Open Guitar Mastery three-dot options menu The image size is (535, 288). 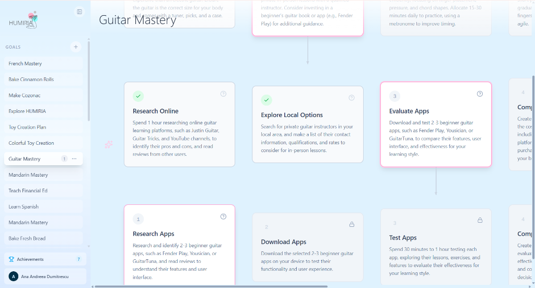[74, 159]
